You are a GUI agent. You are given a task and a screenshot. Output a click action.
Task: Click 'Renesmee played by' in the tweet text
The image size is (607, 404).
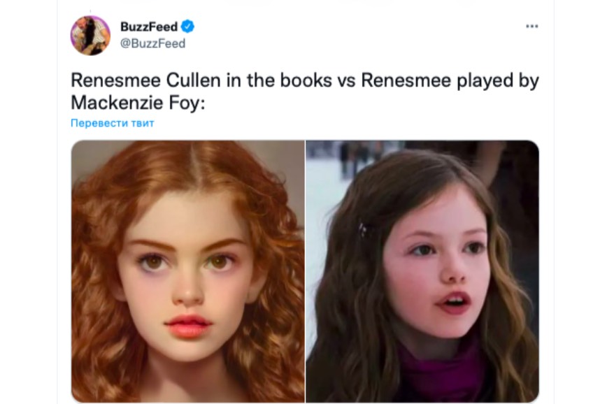click(x=450, y=80)
